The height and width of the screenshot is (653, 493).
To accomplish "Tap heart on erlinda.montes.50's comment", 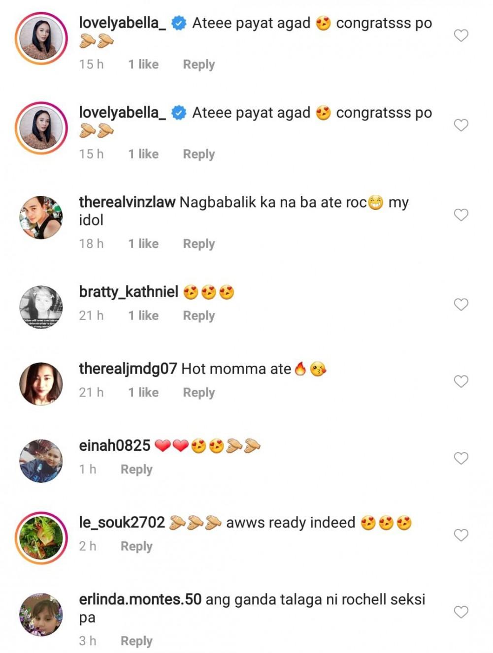I will click(460, 612).
